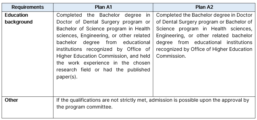Click 'research field or had the published' line
The width and height of the screenshot is (257, 120).
103,70
